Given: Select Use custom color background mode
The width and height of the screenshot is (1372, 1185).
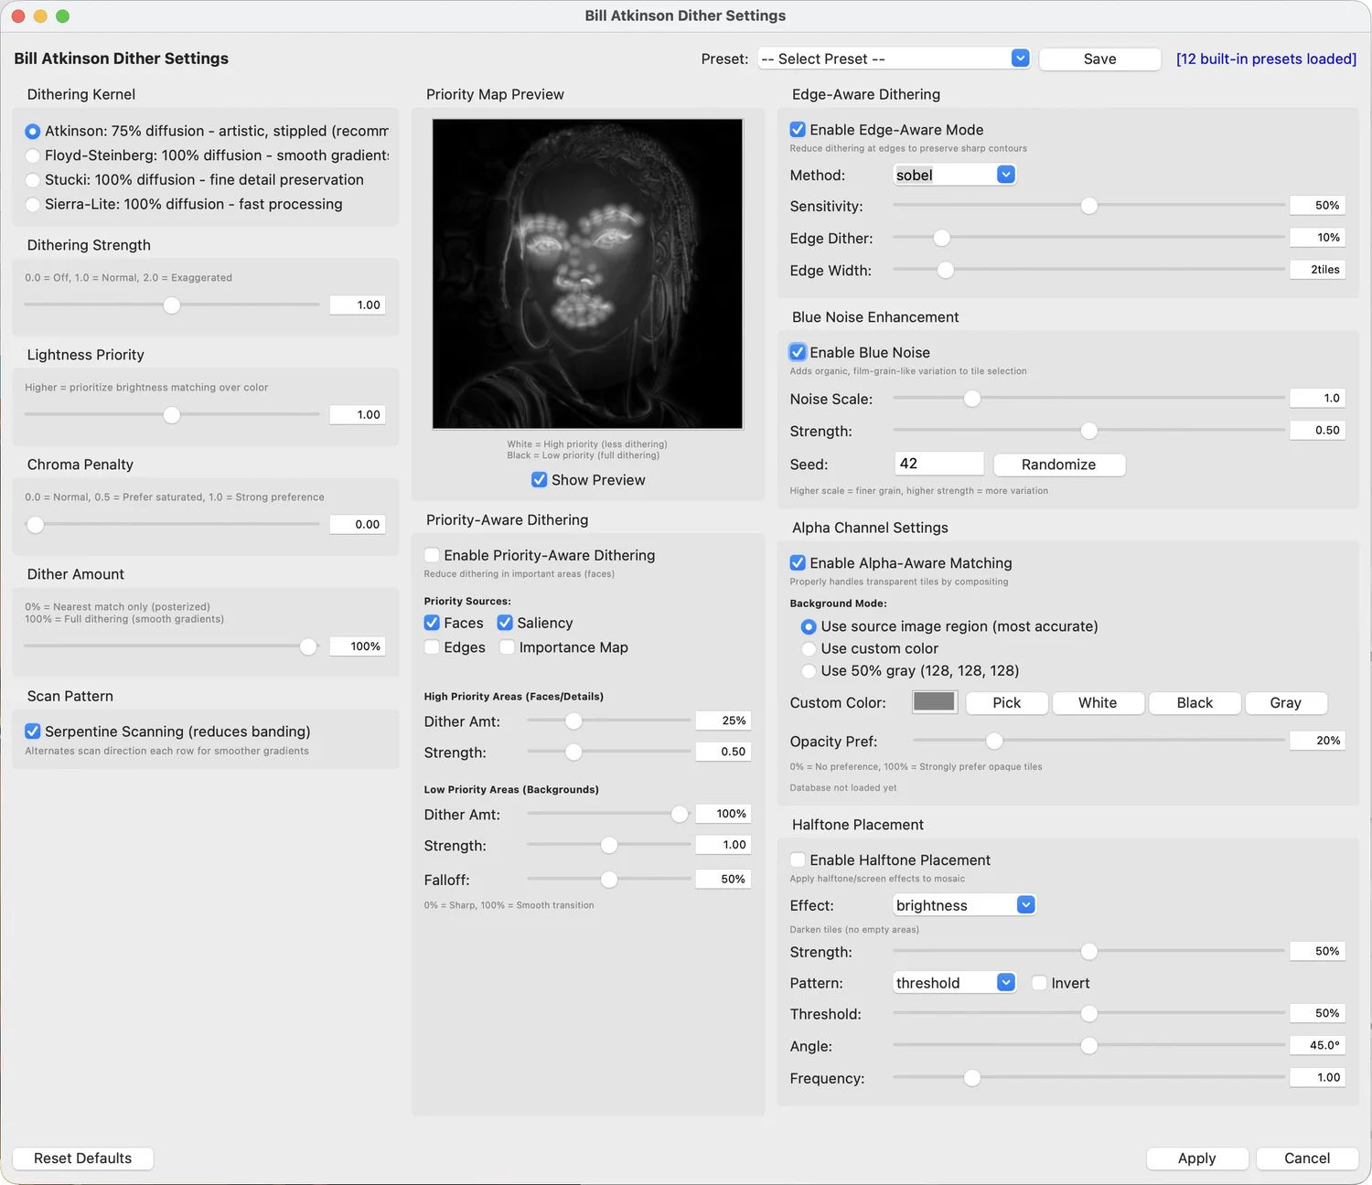Looking at the screenshot, I should pyautogui.click(x=809, y=649).
